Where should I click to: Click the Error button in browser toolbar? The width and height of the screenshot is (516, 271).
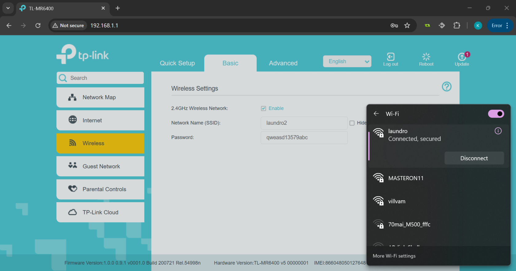497,26
